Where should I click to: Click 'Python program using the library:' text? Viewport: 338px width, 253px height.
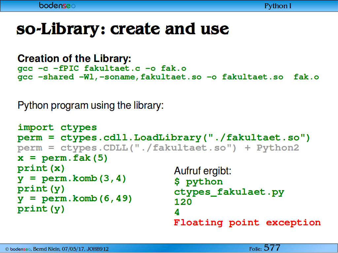(90, 105)
